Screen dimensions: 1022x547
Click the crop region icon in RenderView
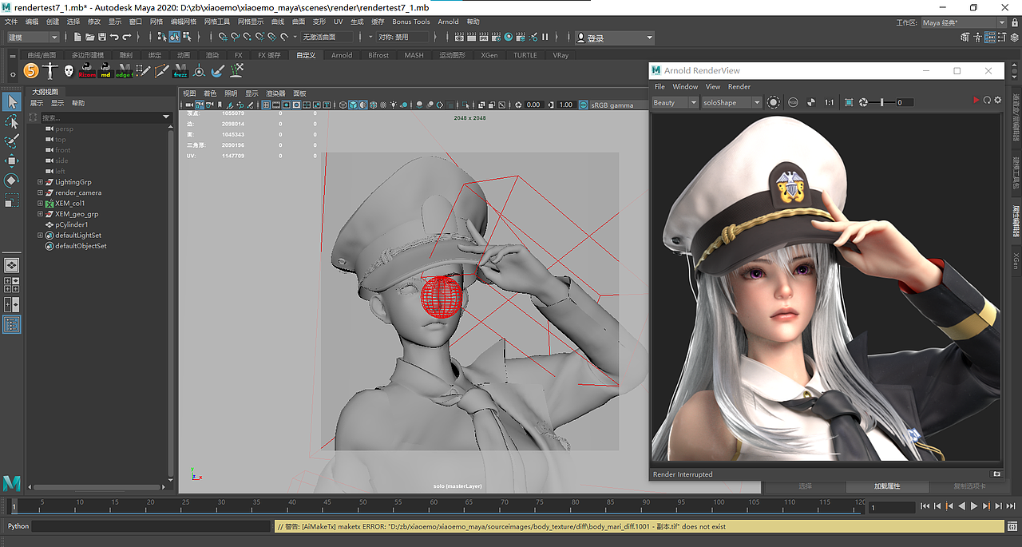849,102
